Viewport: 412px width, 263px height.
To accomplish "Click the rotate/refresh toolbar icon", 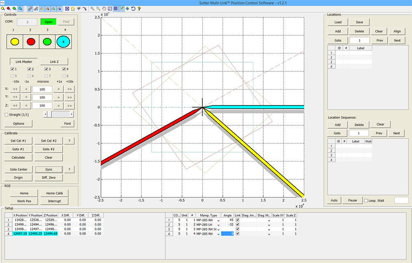I will (x=133, y=8).
